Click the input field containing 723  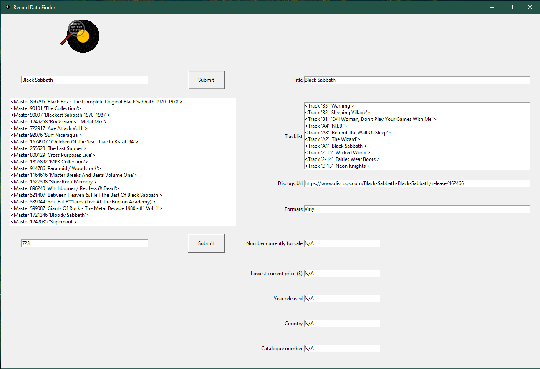[84, 243]
